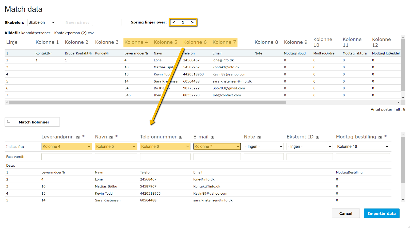This screenshot has height=228, width=410.
Task: Click the horizontal scrollbar of source table
Action: (147, 103)
